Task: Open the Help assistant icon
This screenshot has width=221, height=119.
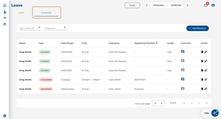Action: pos(215,113)
